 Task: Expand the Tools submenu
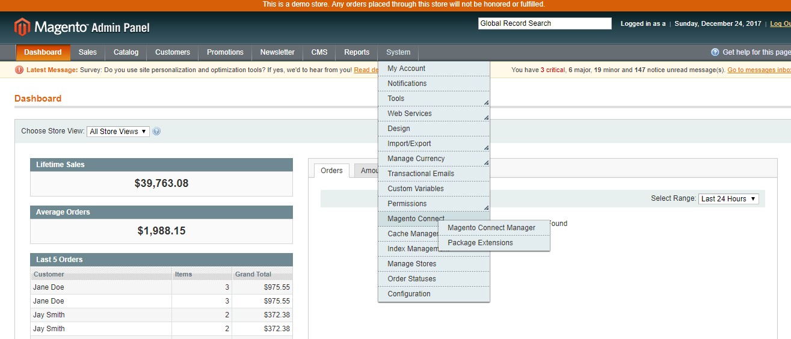pos(434,99)
